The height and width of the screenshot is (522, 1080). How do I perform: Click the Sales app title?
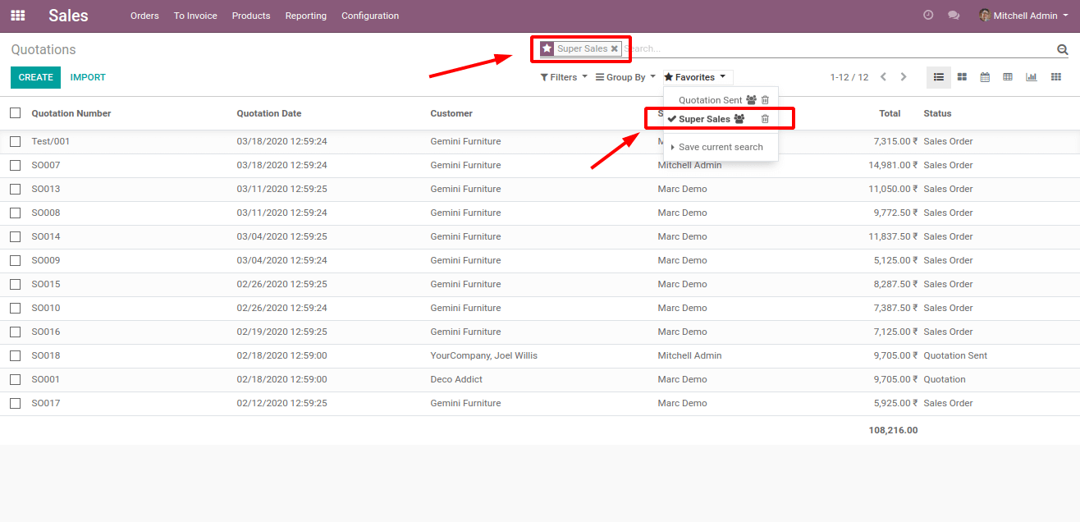(x=68, y=16)
